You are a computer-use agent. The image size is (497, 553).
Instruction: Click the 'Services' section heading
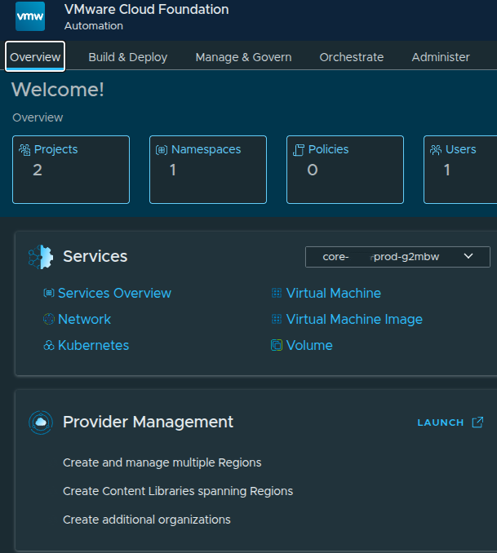(95, 256)
